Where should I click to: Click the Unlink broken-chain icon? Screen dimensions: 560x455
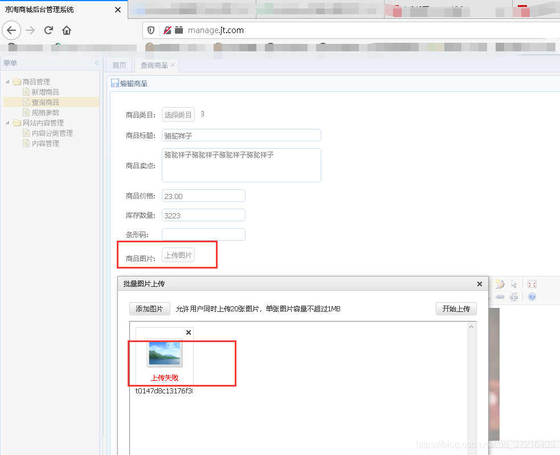point(514,297)
